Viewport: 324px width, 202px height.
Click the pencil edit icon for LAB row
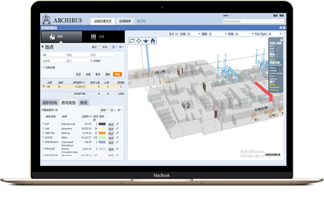tap(118, 128)
